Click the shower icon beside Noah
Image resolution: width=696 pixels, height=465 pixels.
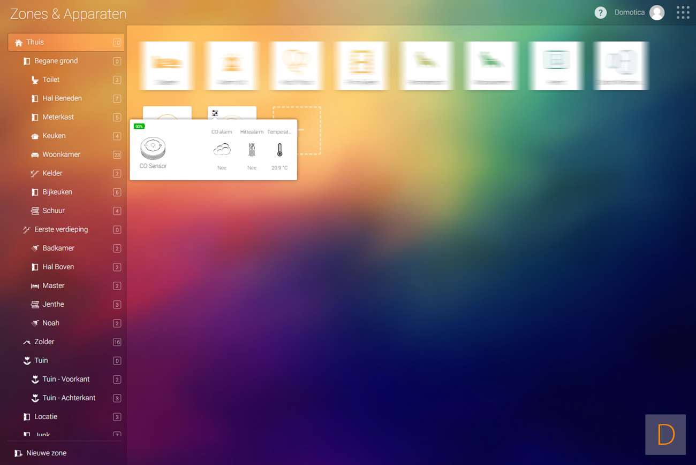tap(35, 323)
